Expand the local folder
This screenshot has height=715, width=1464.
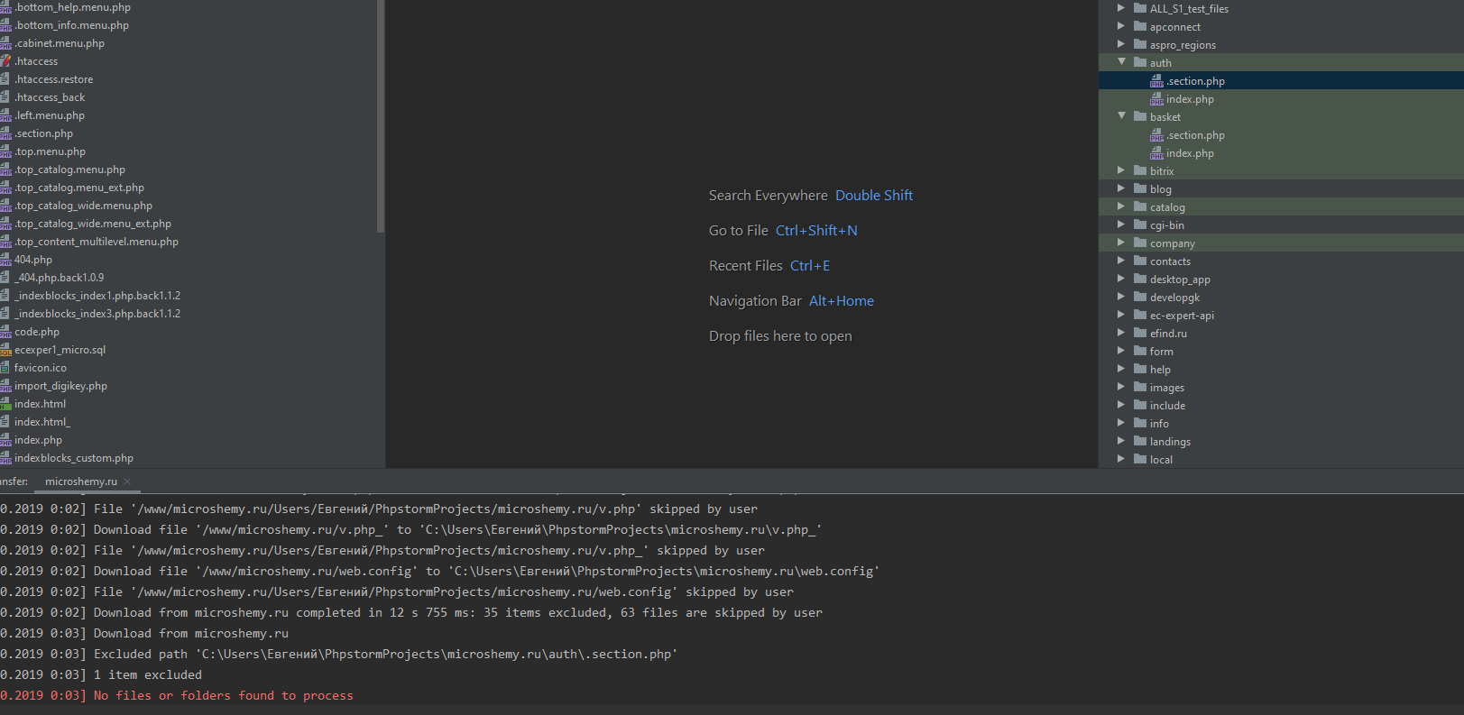point(1121,459)
